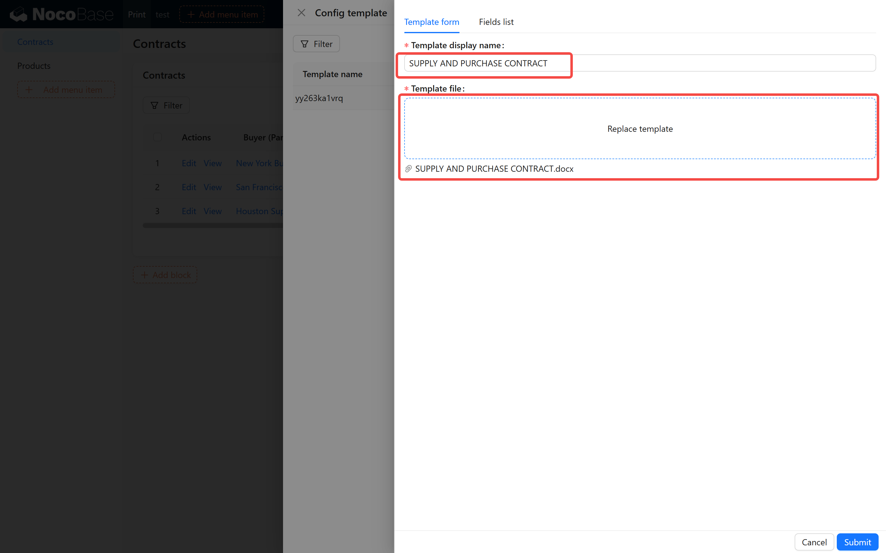Image resolution: width=886 pixels, height=553 pixels.
Task: Click the plus icon in the top Add menu item
Action: 191,14
